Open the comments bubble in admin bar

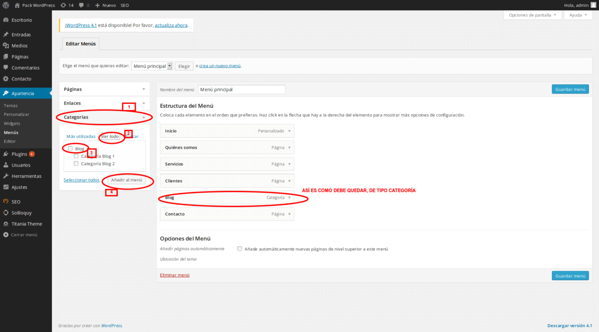pos(81,5)
